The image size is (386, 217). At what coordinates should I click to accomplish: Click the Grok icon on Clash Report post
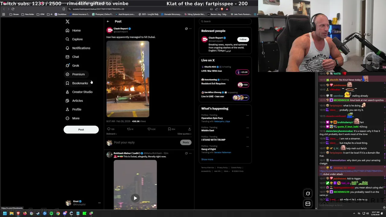[x=186, y=29]
